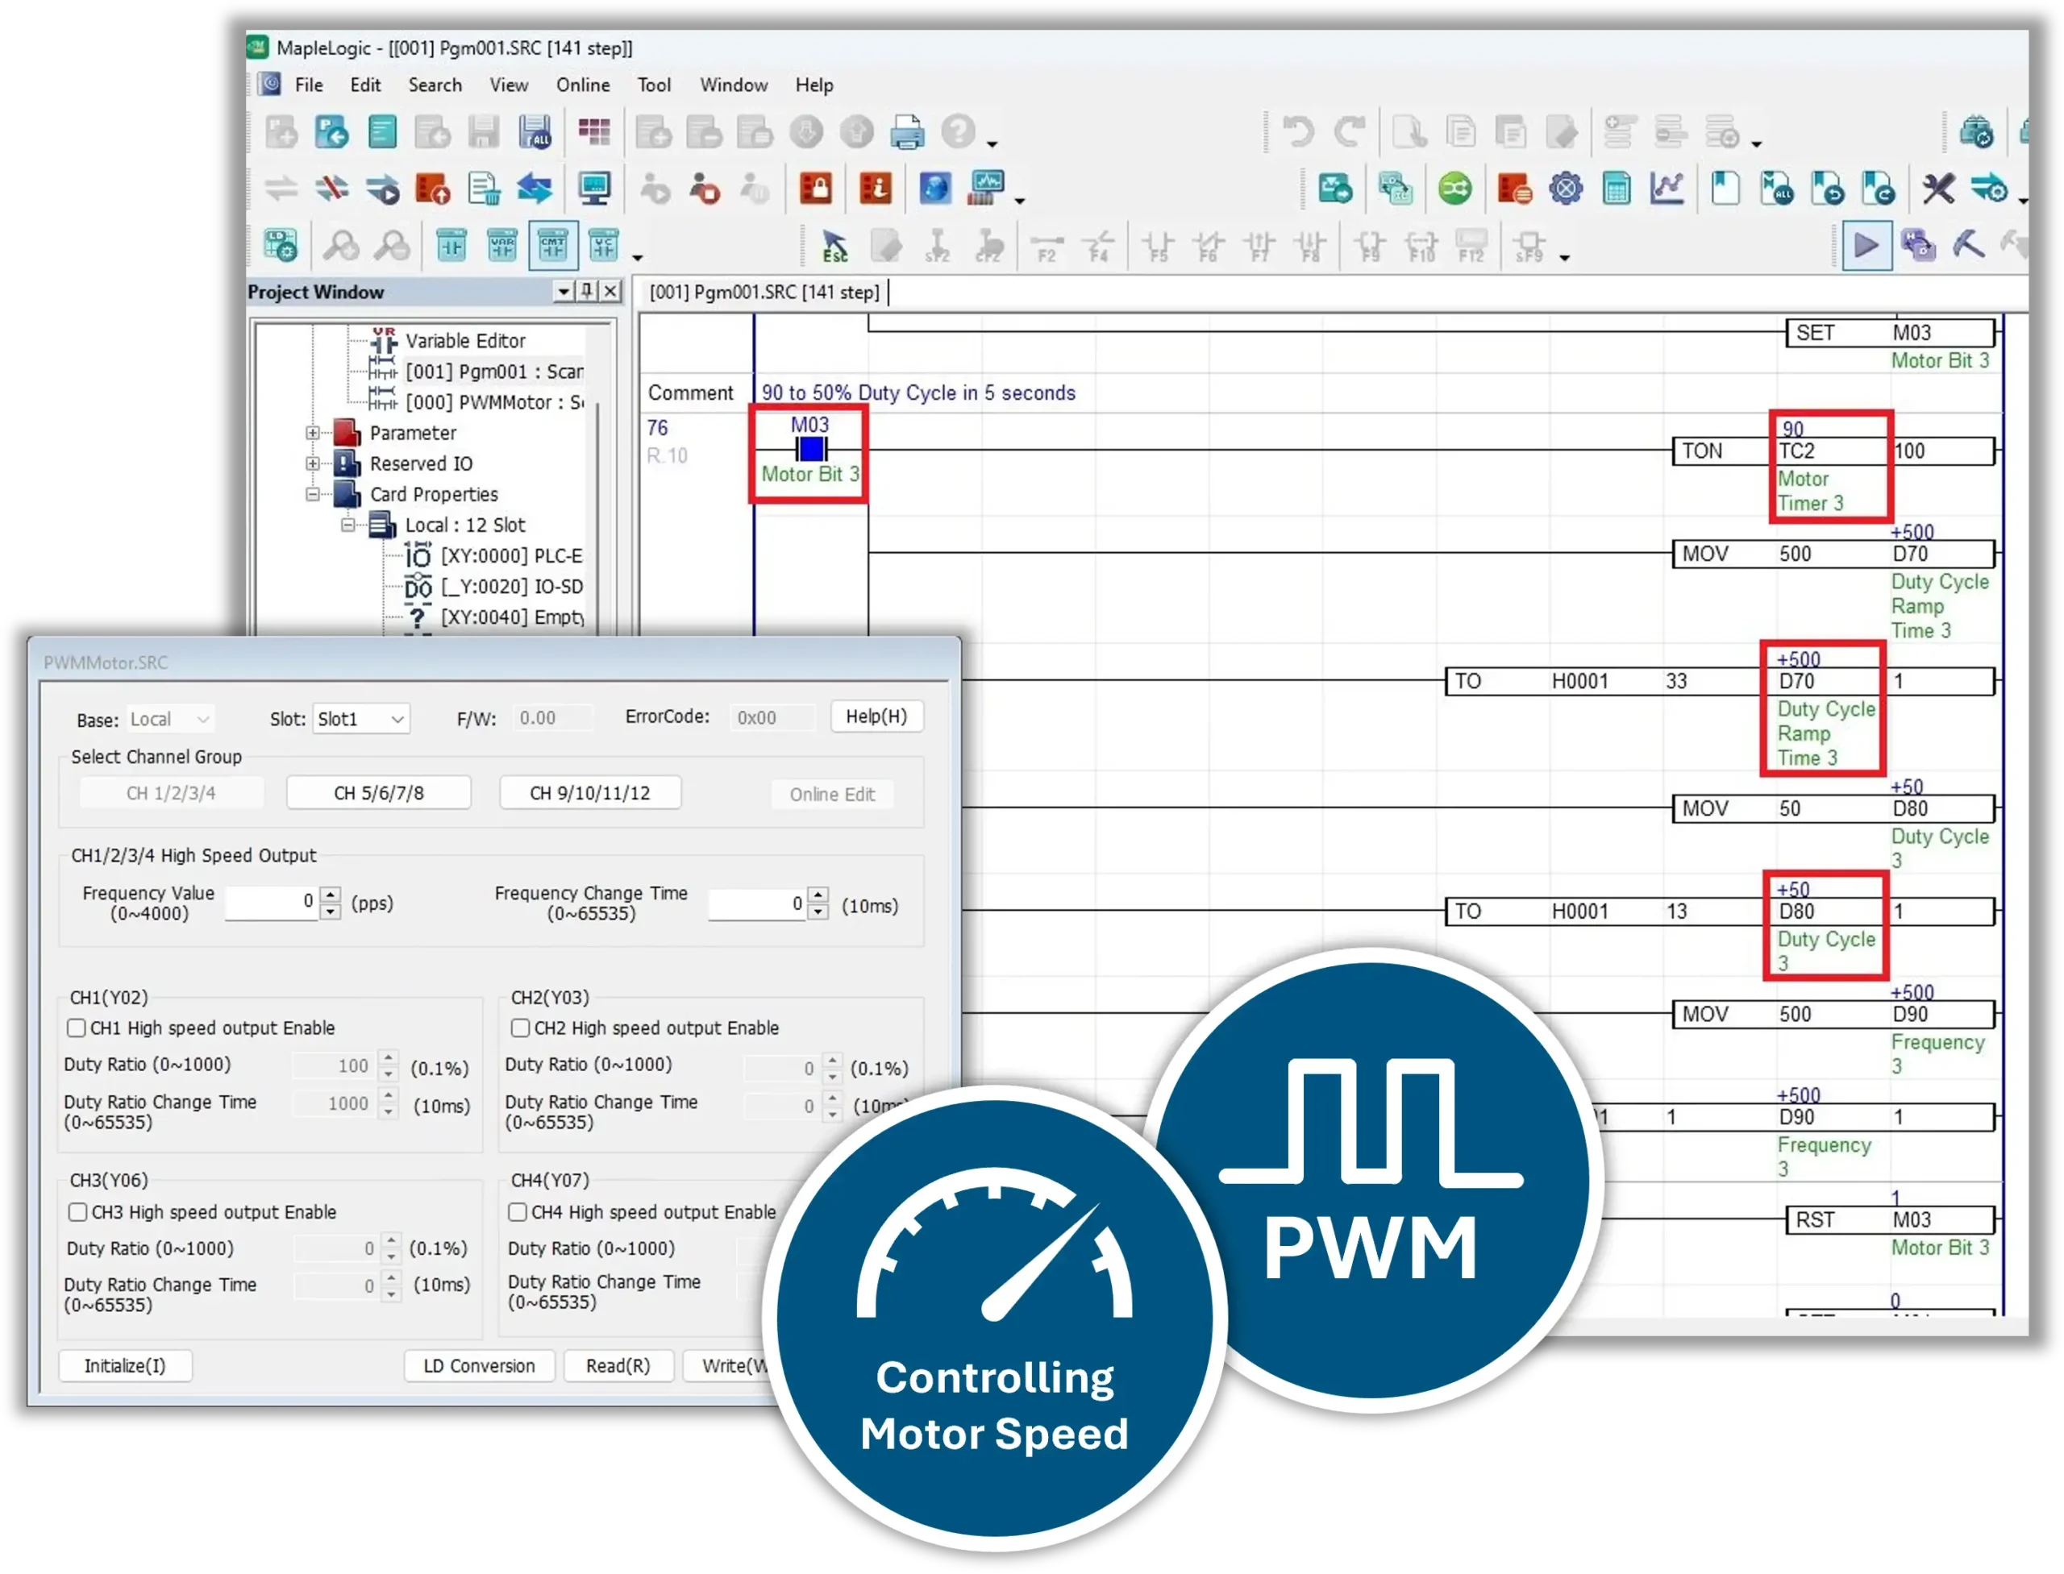Select the [001] Pgm001.SRC editor tab
This screenshot has height=1574, width=2064.
click(764, 293)
